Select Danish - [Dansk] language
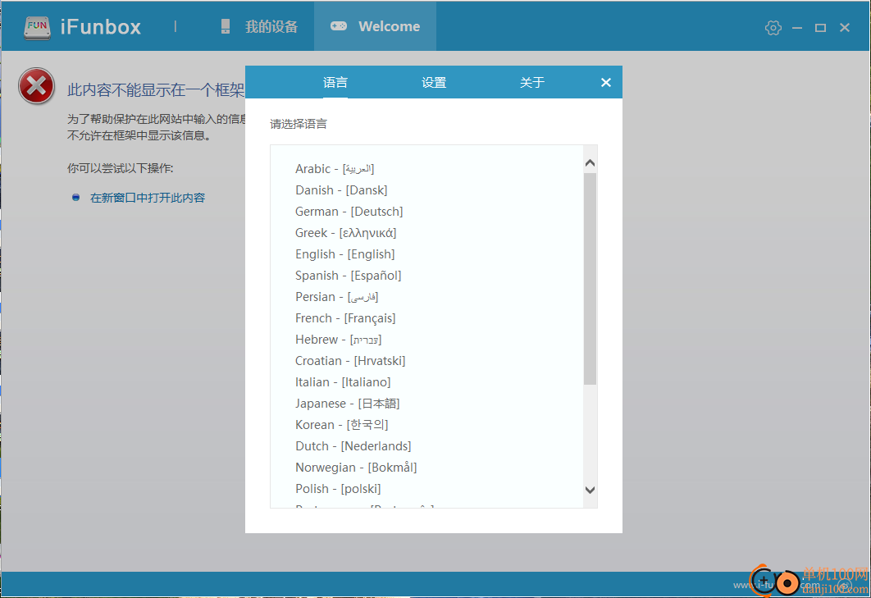The height and width of the screenshot is (598, 871). [x=342, y=190]
